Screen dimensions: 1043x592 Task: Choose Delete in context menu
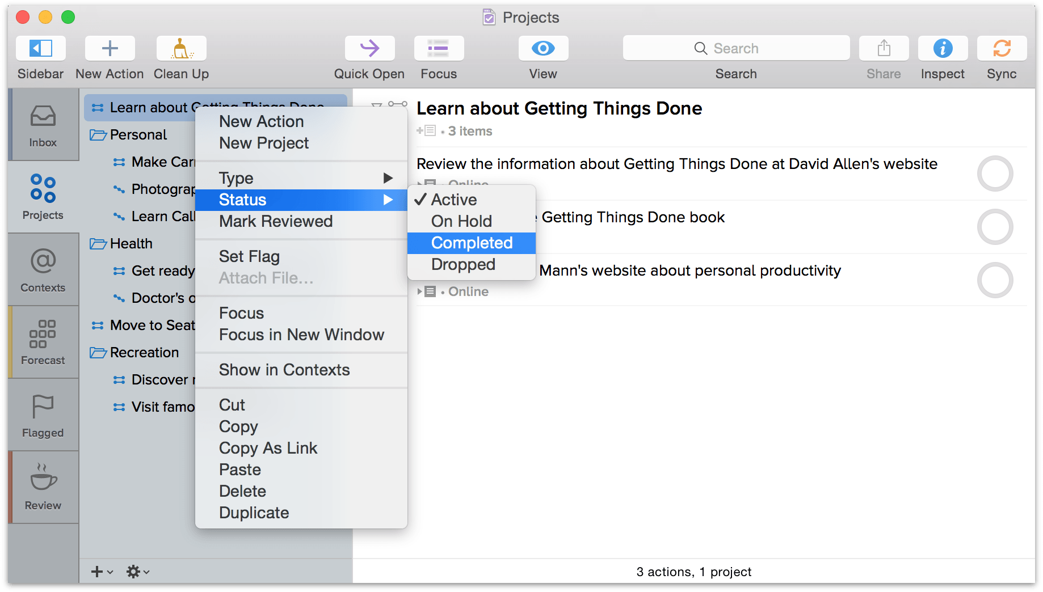click(301, 491)
